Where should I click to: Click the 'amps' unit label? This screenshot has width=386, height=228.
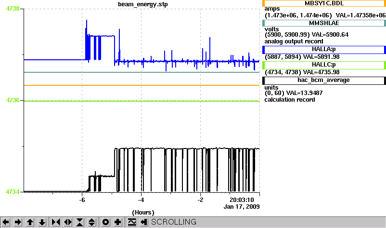tap(272, 9)
